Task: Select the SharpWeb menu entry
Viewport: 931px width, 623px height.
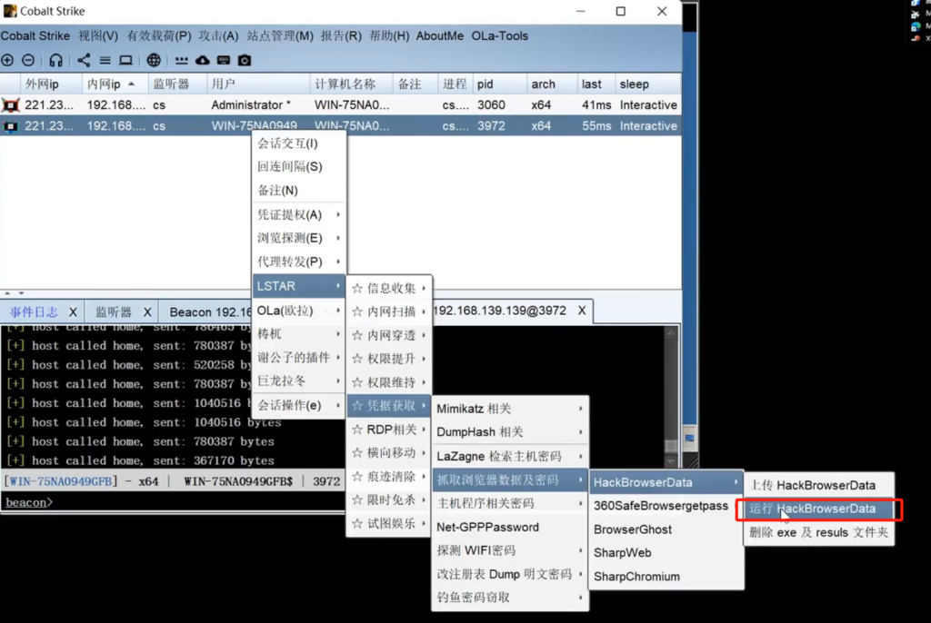Action: point(666,553)
